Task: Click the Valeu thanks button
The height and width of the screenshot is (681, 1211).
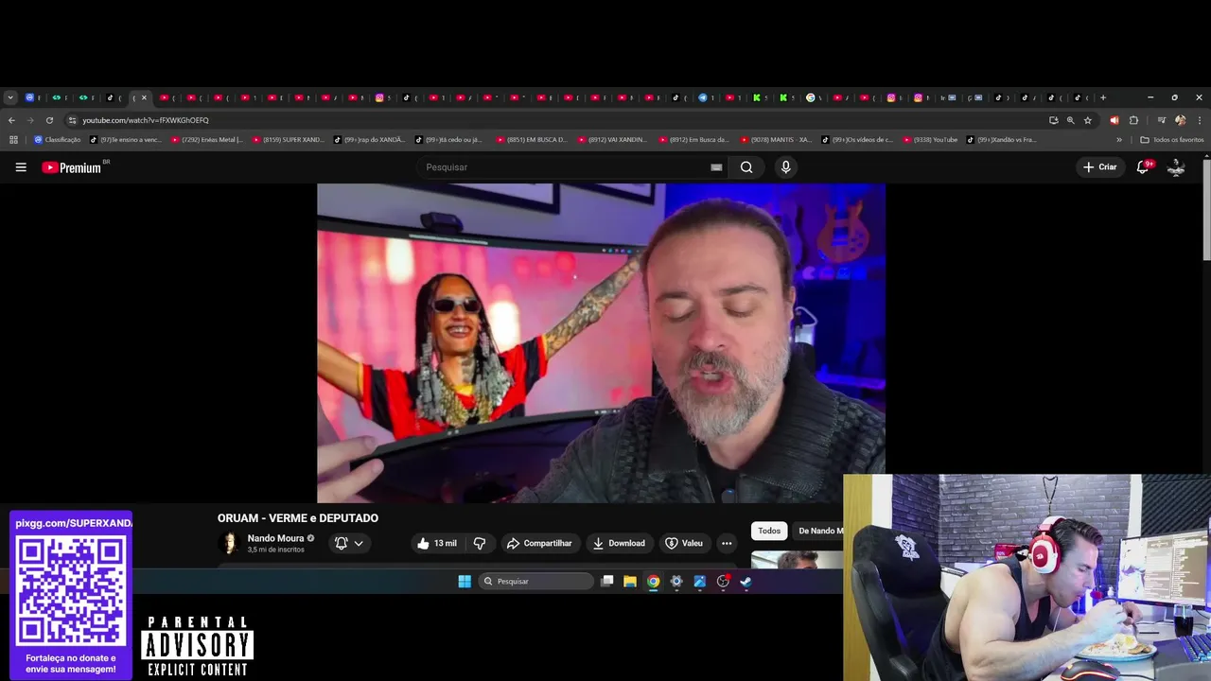Action: coord(684,543)
